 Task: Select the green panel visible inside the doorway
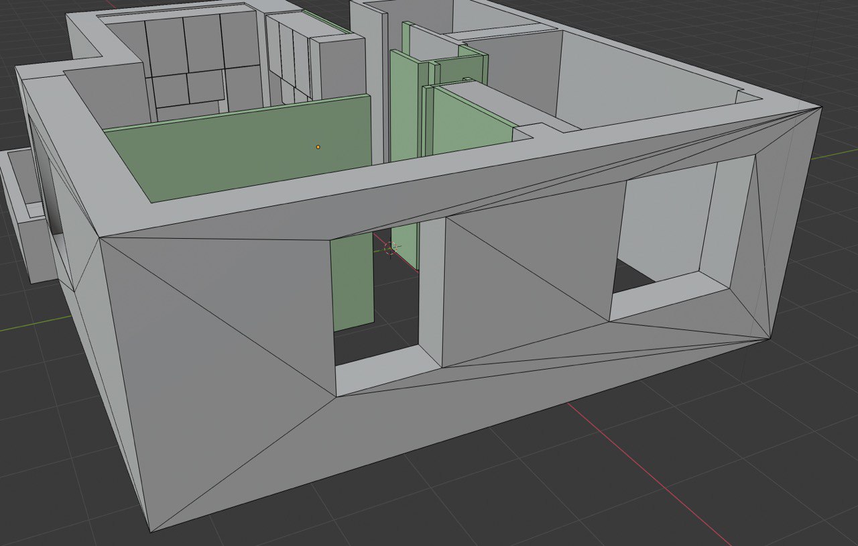click(352, 283)
